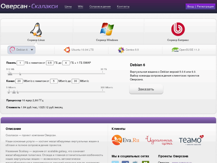The width and height of the screenshot is (217, 163).
Task: Focus the Память value field showing 1
Action: pos(20,63)
